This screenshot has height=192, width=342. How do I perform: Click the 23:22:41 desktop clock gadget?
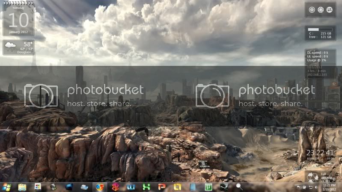[x=320, y=153]
